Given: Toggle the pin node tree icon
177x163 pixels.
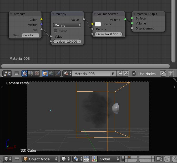Looking at the screenshot, I should click(163, 73).
